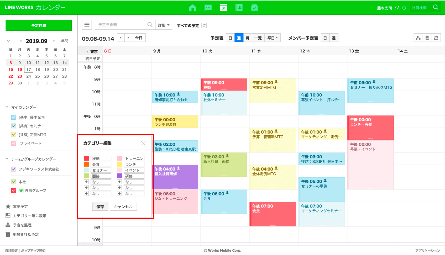Select the purple 研修 color swatch
This screenshot has height=255, width=445.
click(x=119, y=176)
